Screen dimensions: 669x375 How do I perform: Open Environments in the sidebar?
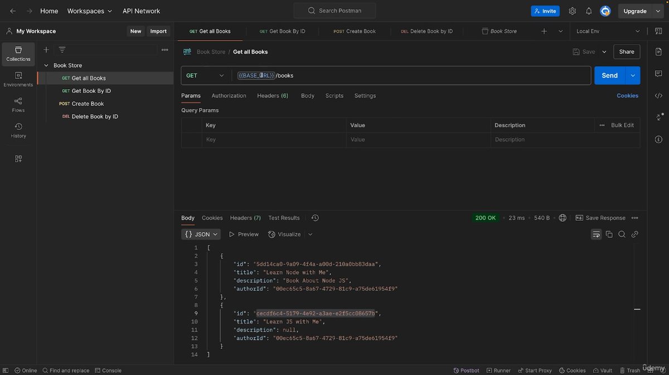(18, 80)
